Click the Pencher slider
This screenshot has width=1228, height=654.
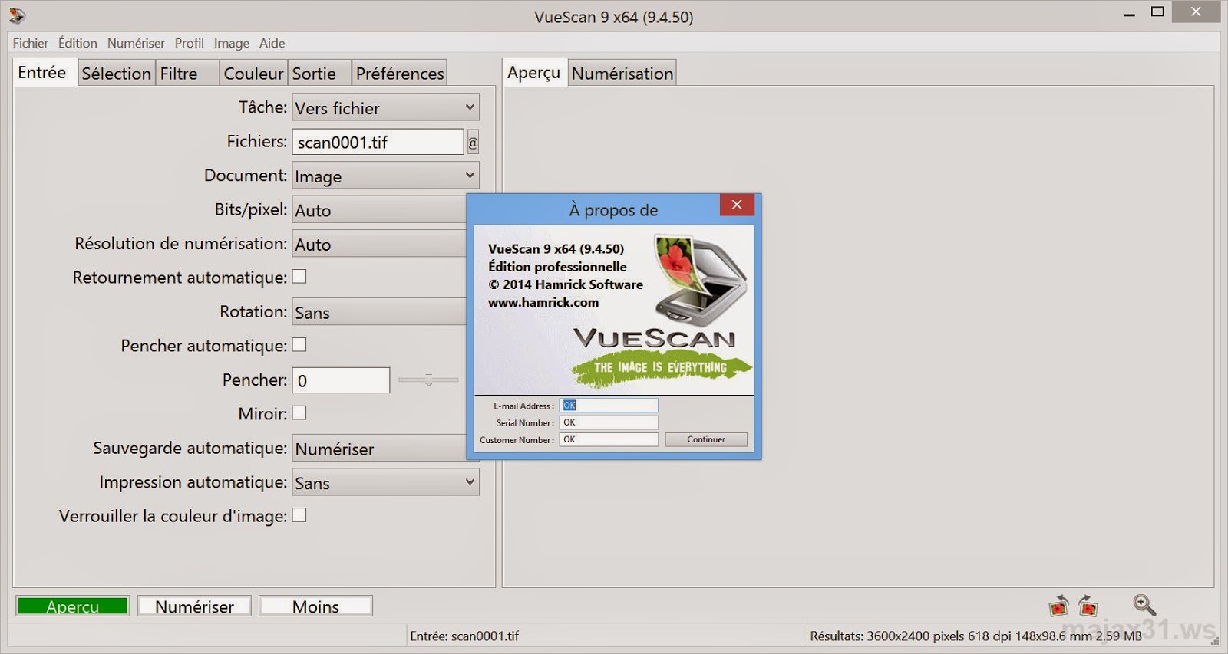428,380
